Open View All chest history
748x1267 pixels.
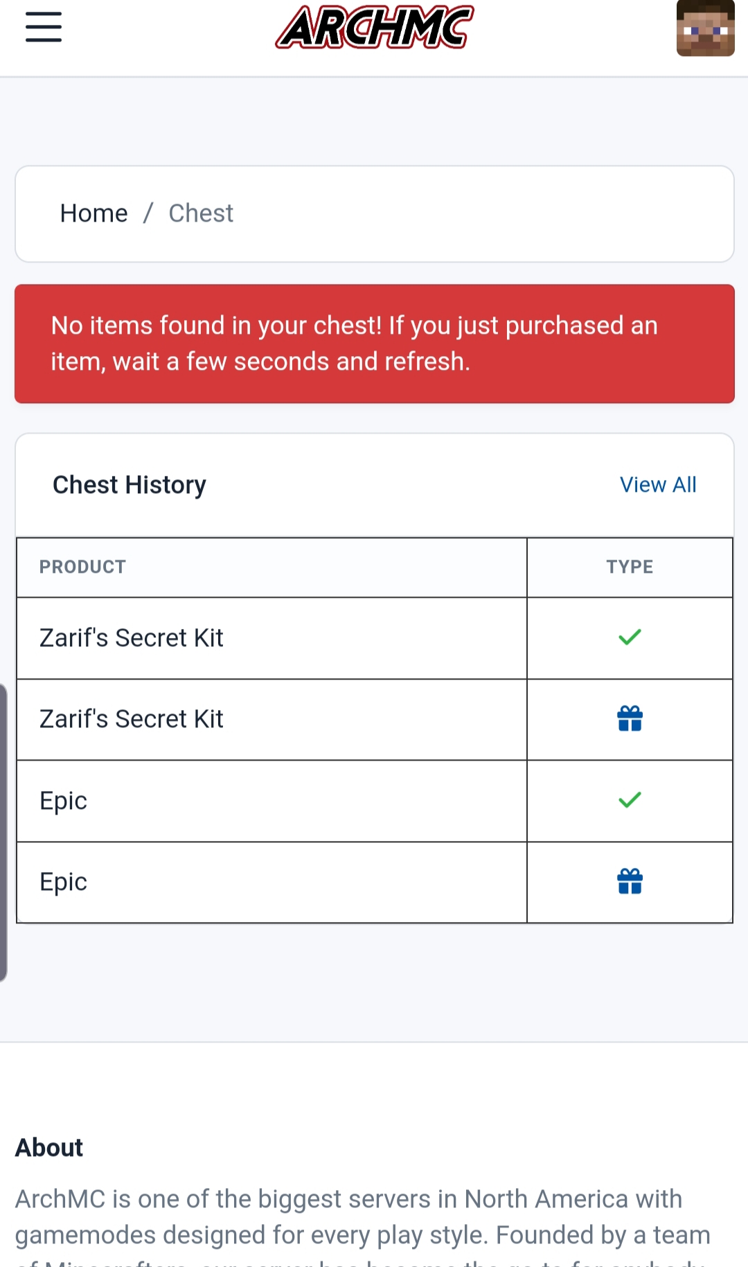[658, 485]
